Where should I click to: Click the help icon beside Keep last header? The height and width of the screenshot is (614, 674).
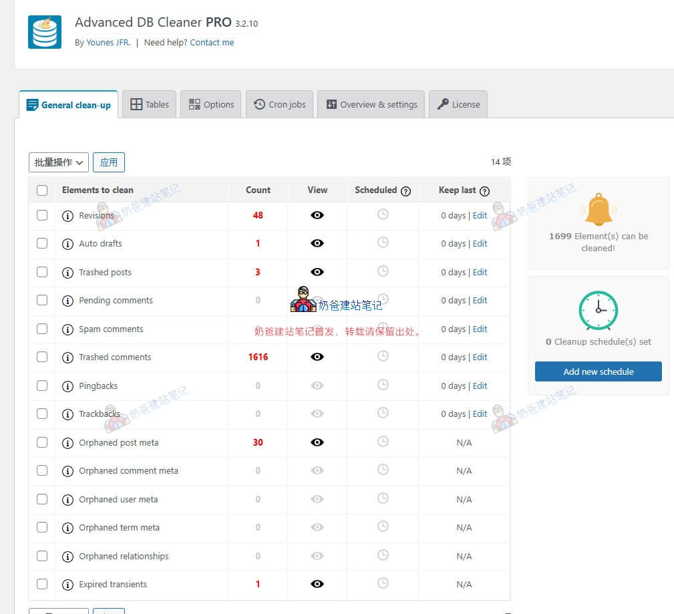click(484, 191)
